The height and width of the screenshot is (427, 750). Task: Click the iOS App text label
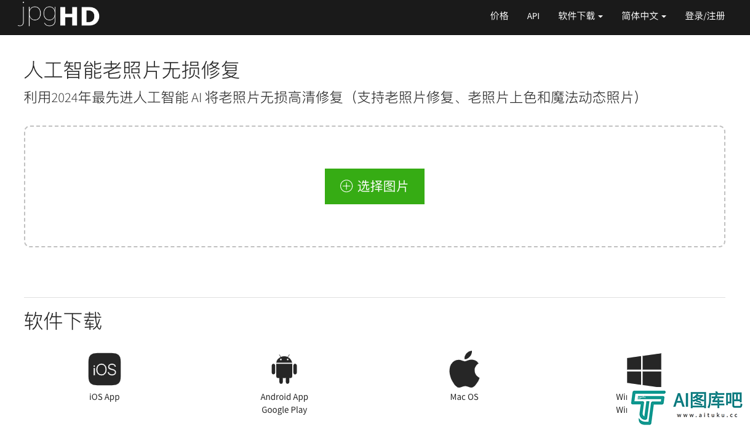(x=105, y=397)
